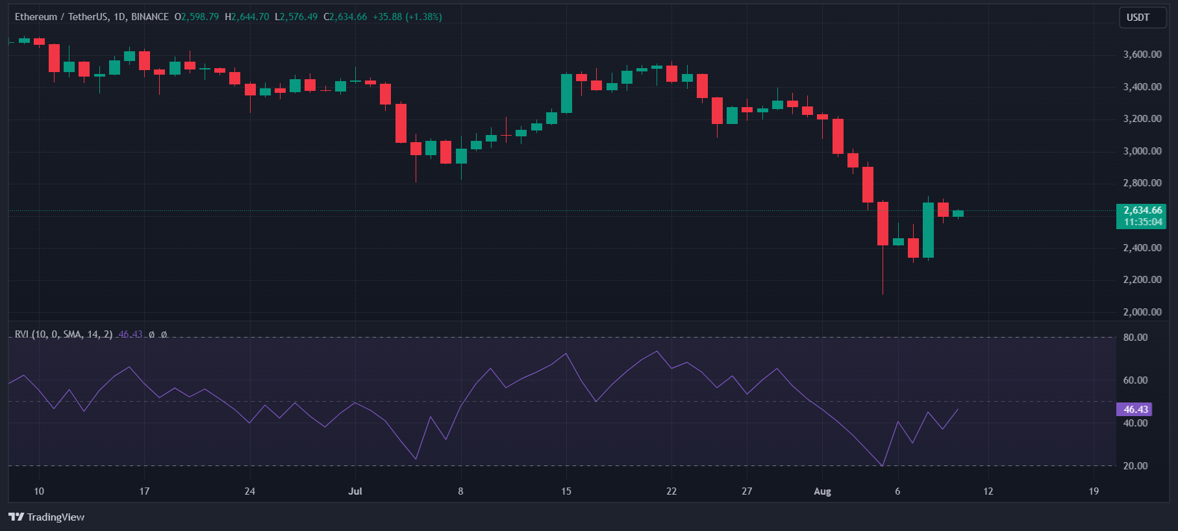Click the Aug label on the time axis
This screenshot has width=1178, height=531.
[822, 491]
